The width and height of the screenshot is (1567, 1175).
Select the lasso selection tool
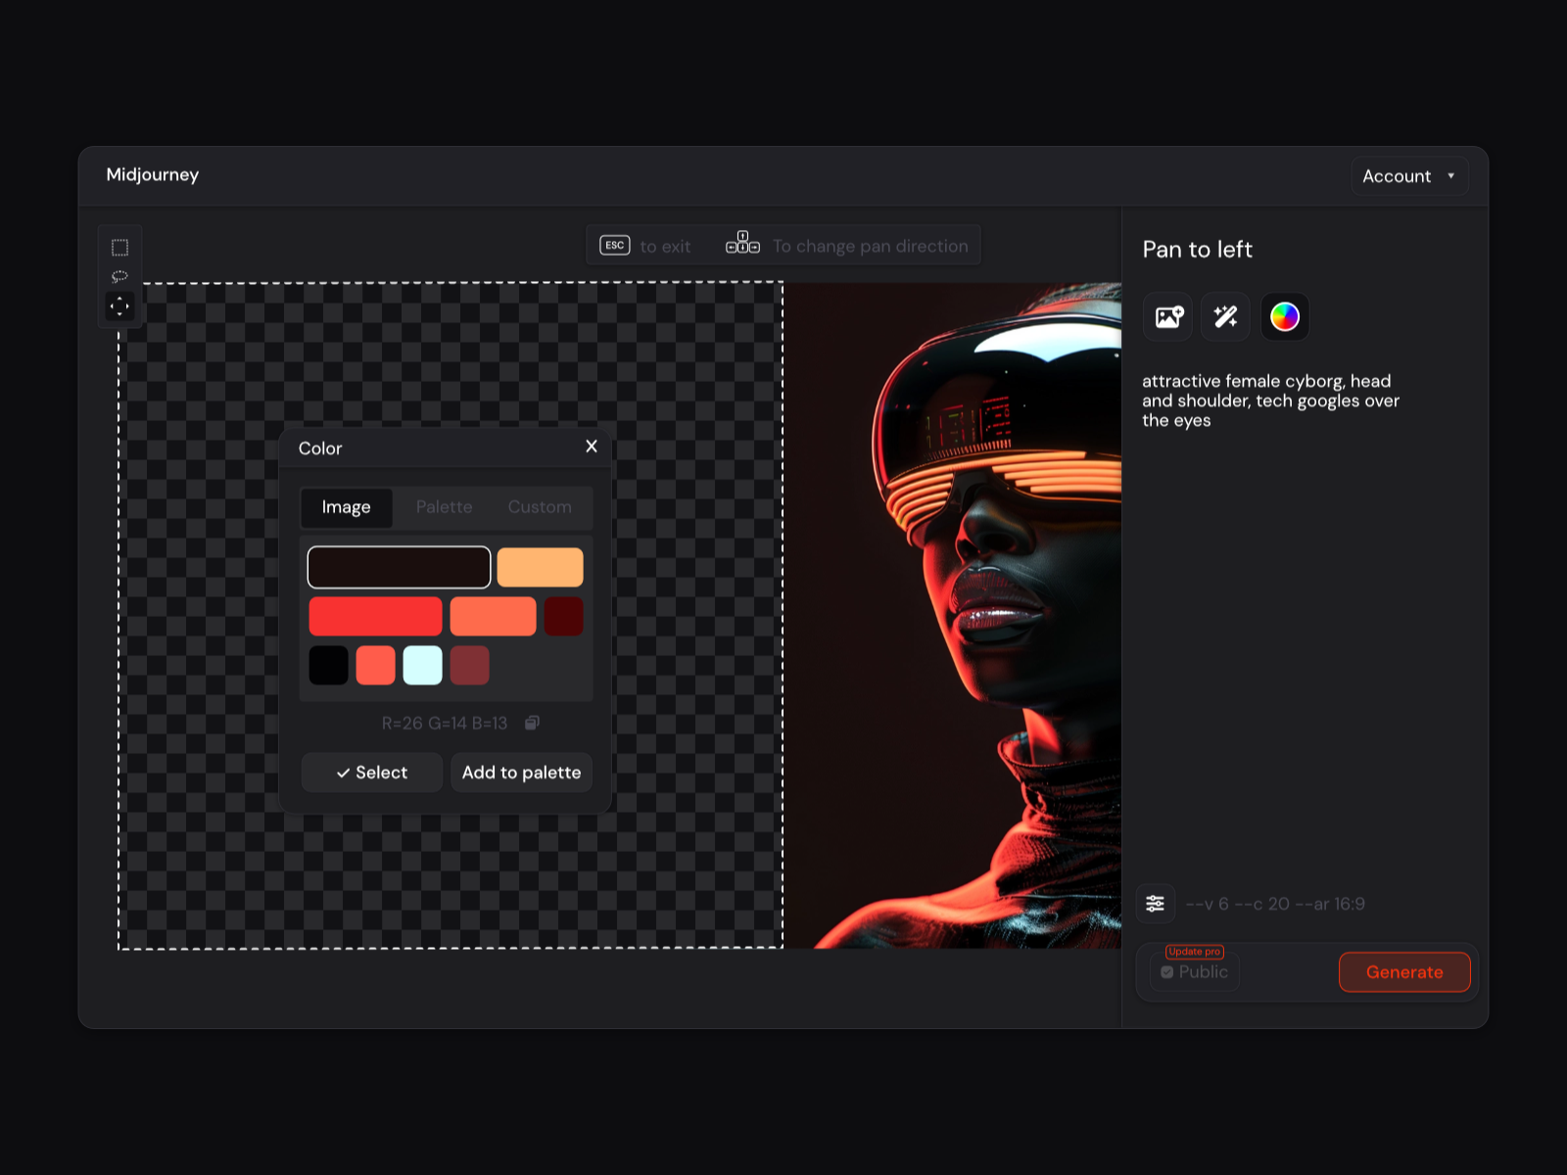[120, 276]
